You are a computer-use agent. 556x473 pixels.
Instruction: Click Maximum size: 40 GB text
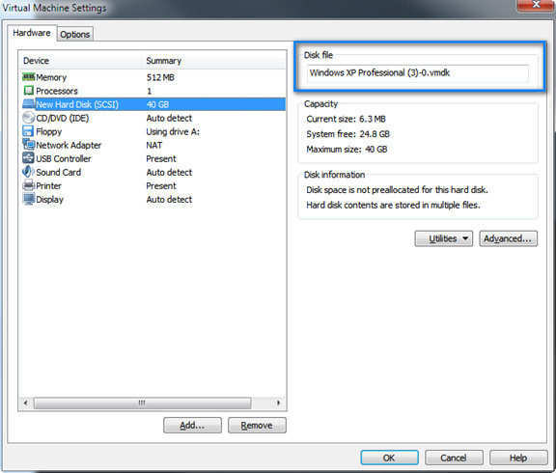point(347,149)
